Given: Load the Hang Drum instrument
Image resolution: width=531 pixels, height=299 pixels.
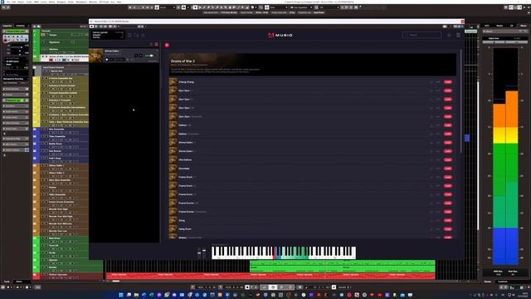Looking at the screenshot, I should pyautogui.click(x=448, y=229).
